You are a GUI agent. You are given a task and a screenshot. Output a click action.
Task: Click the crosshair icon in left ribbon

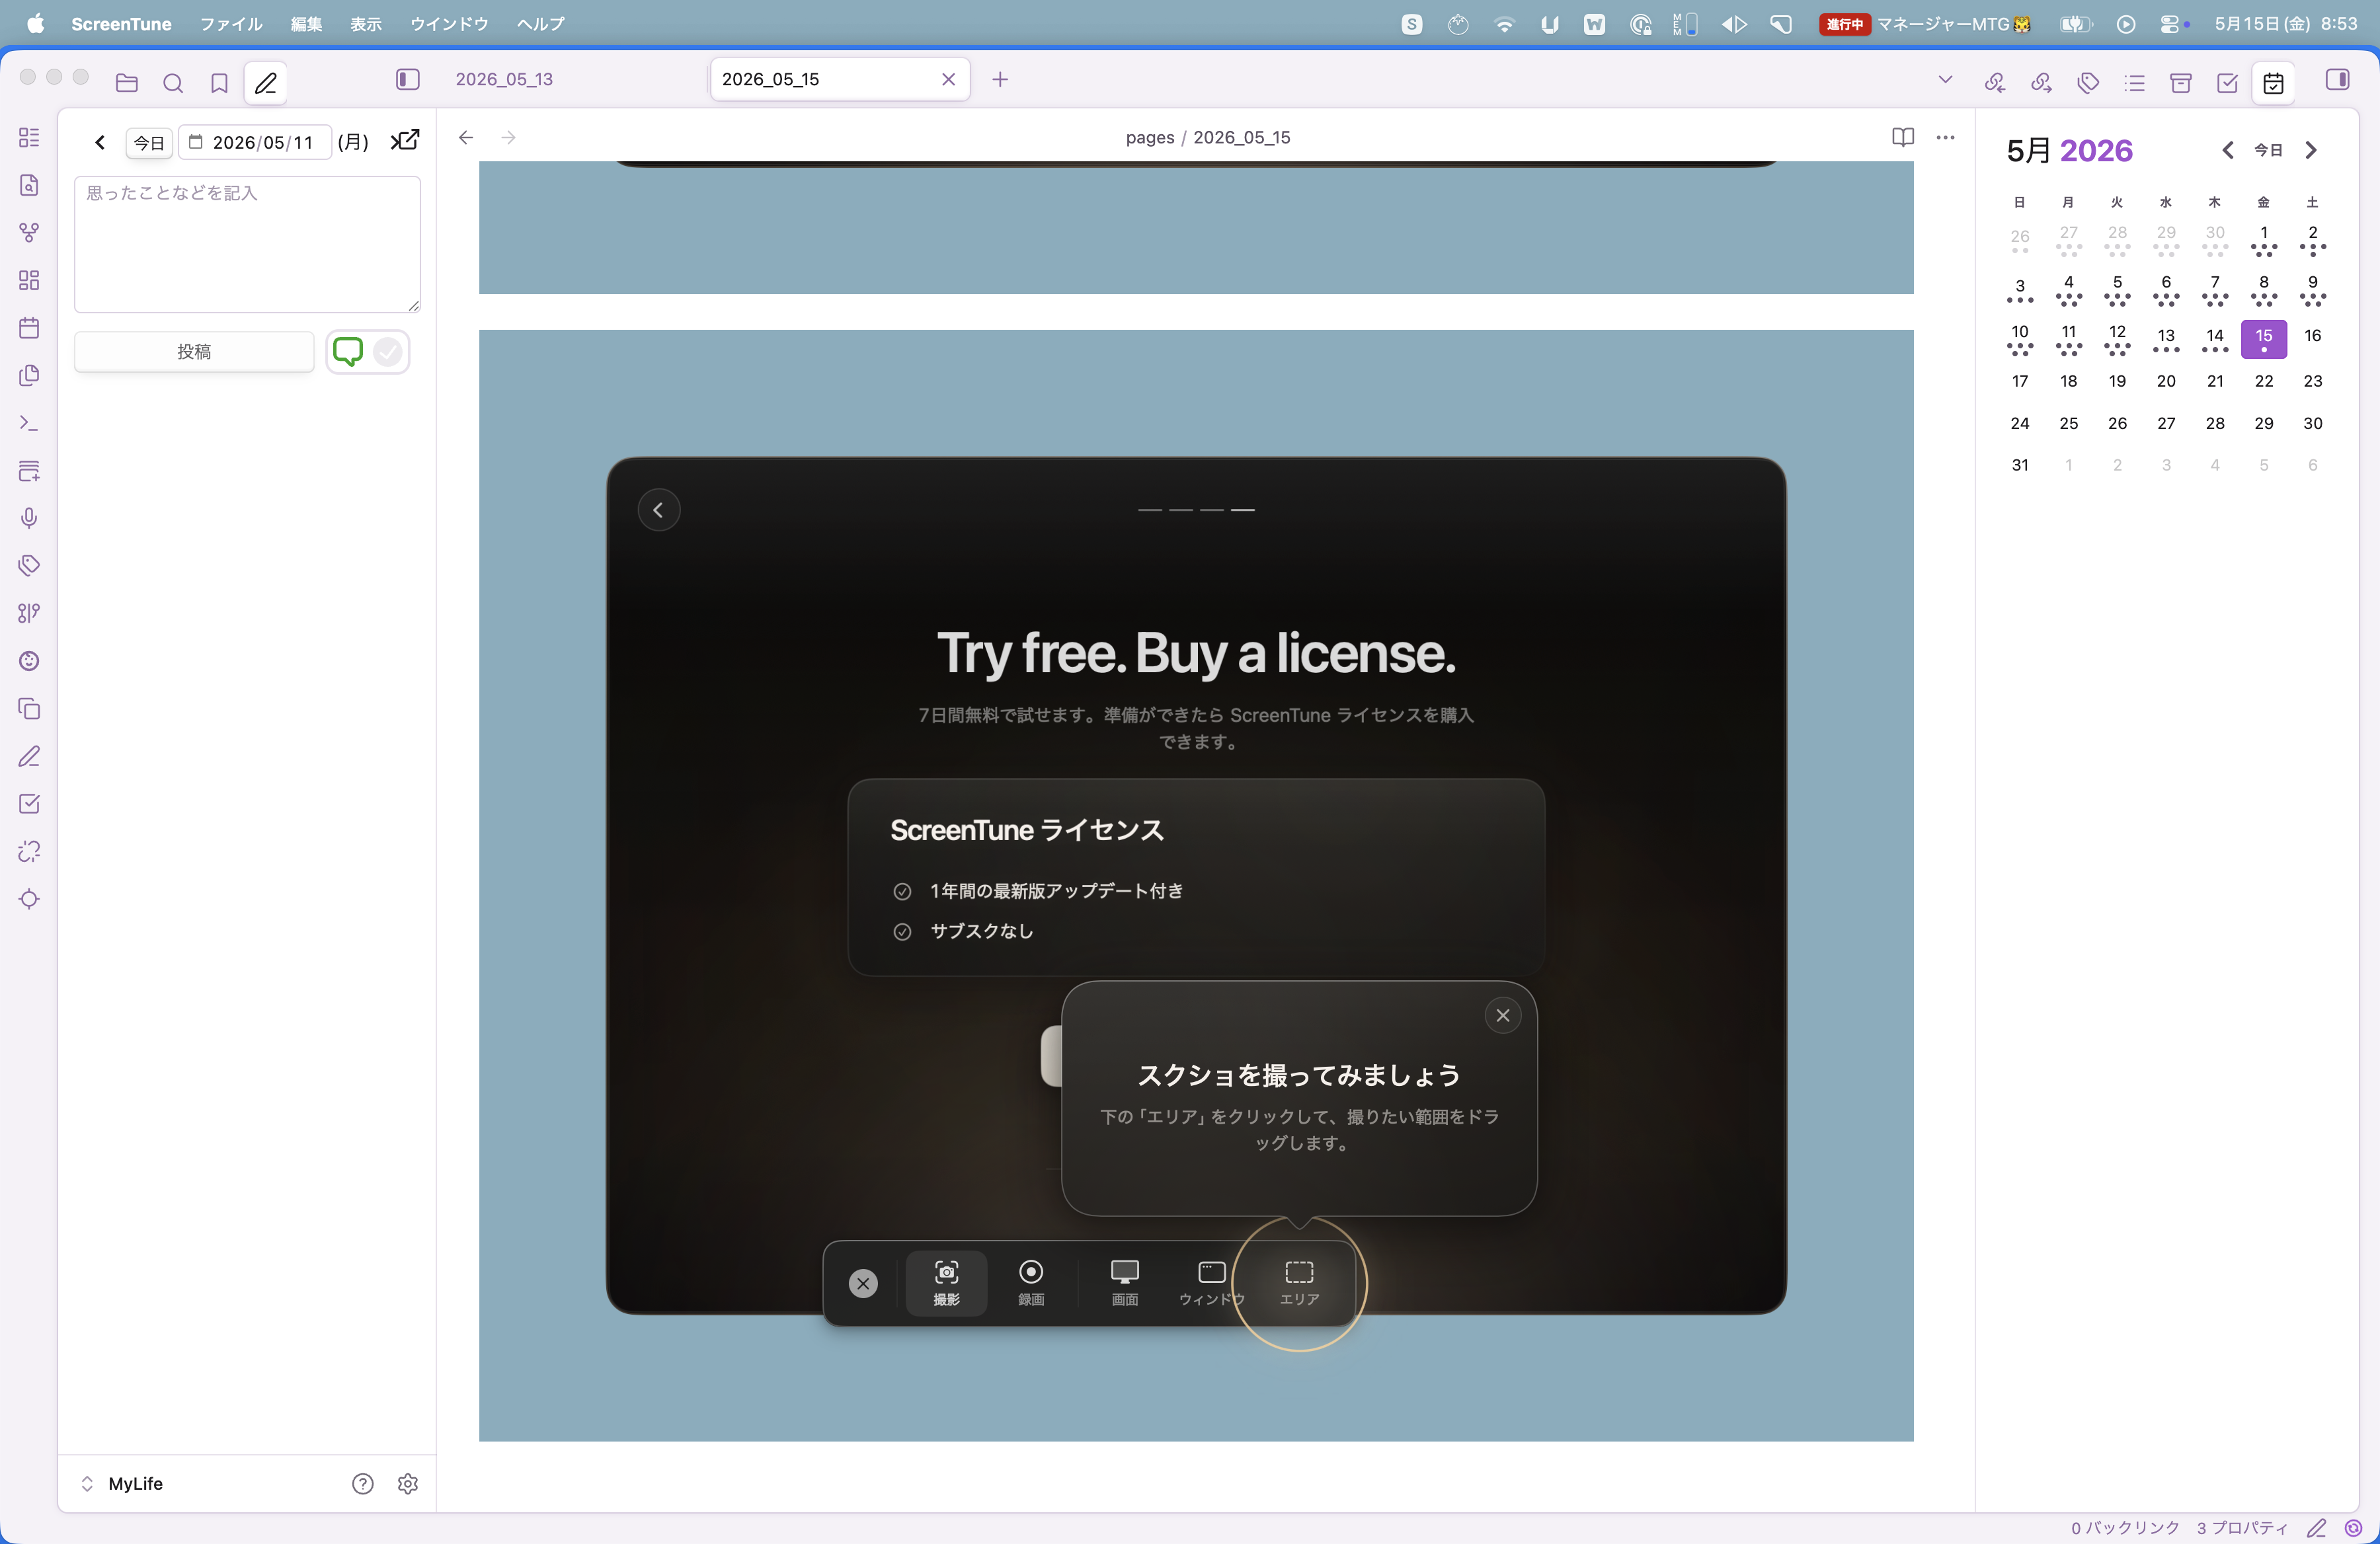29,899
